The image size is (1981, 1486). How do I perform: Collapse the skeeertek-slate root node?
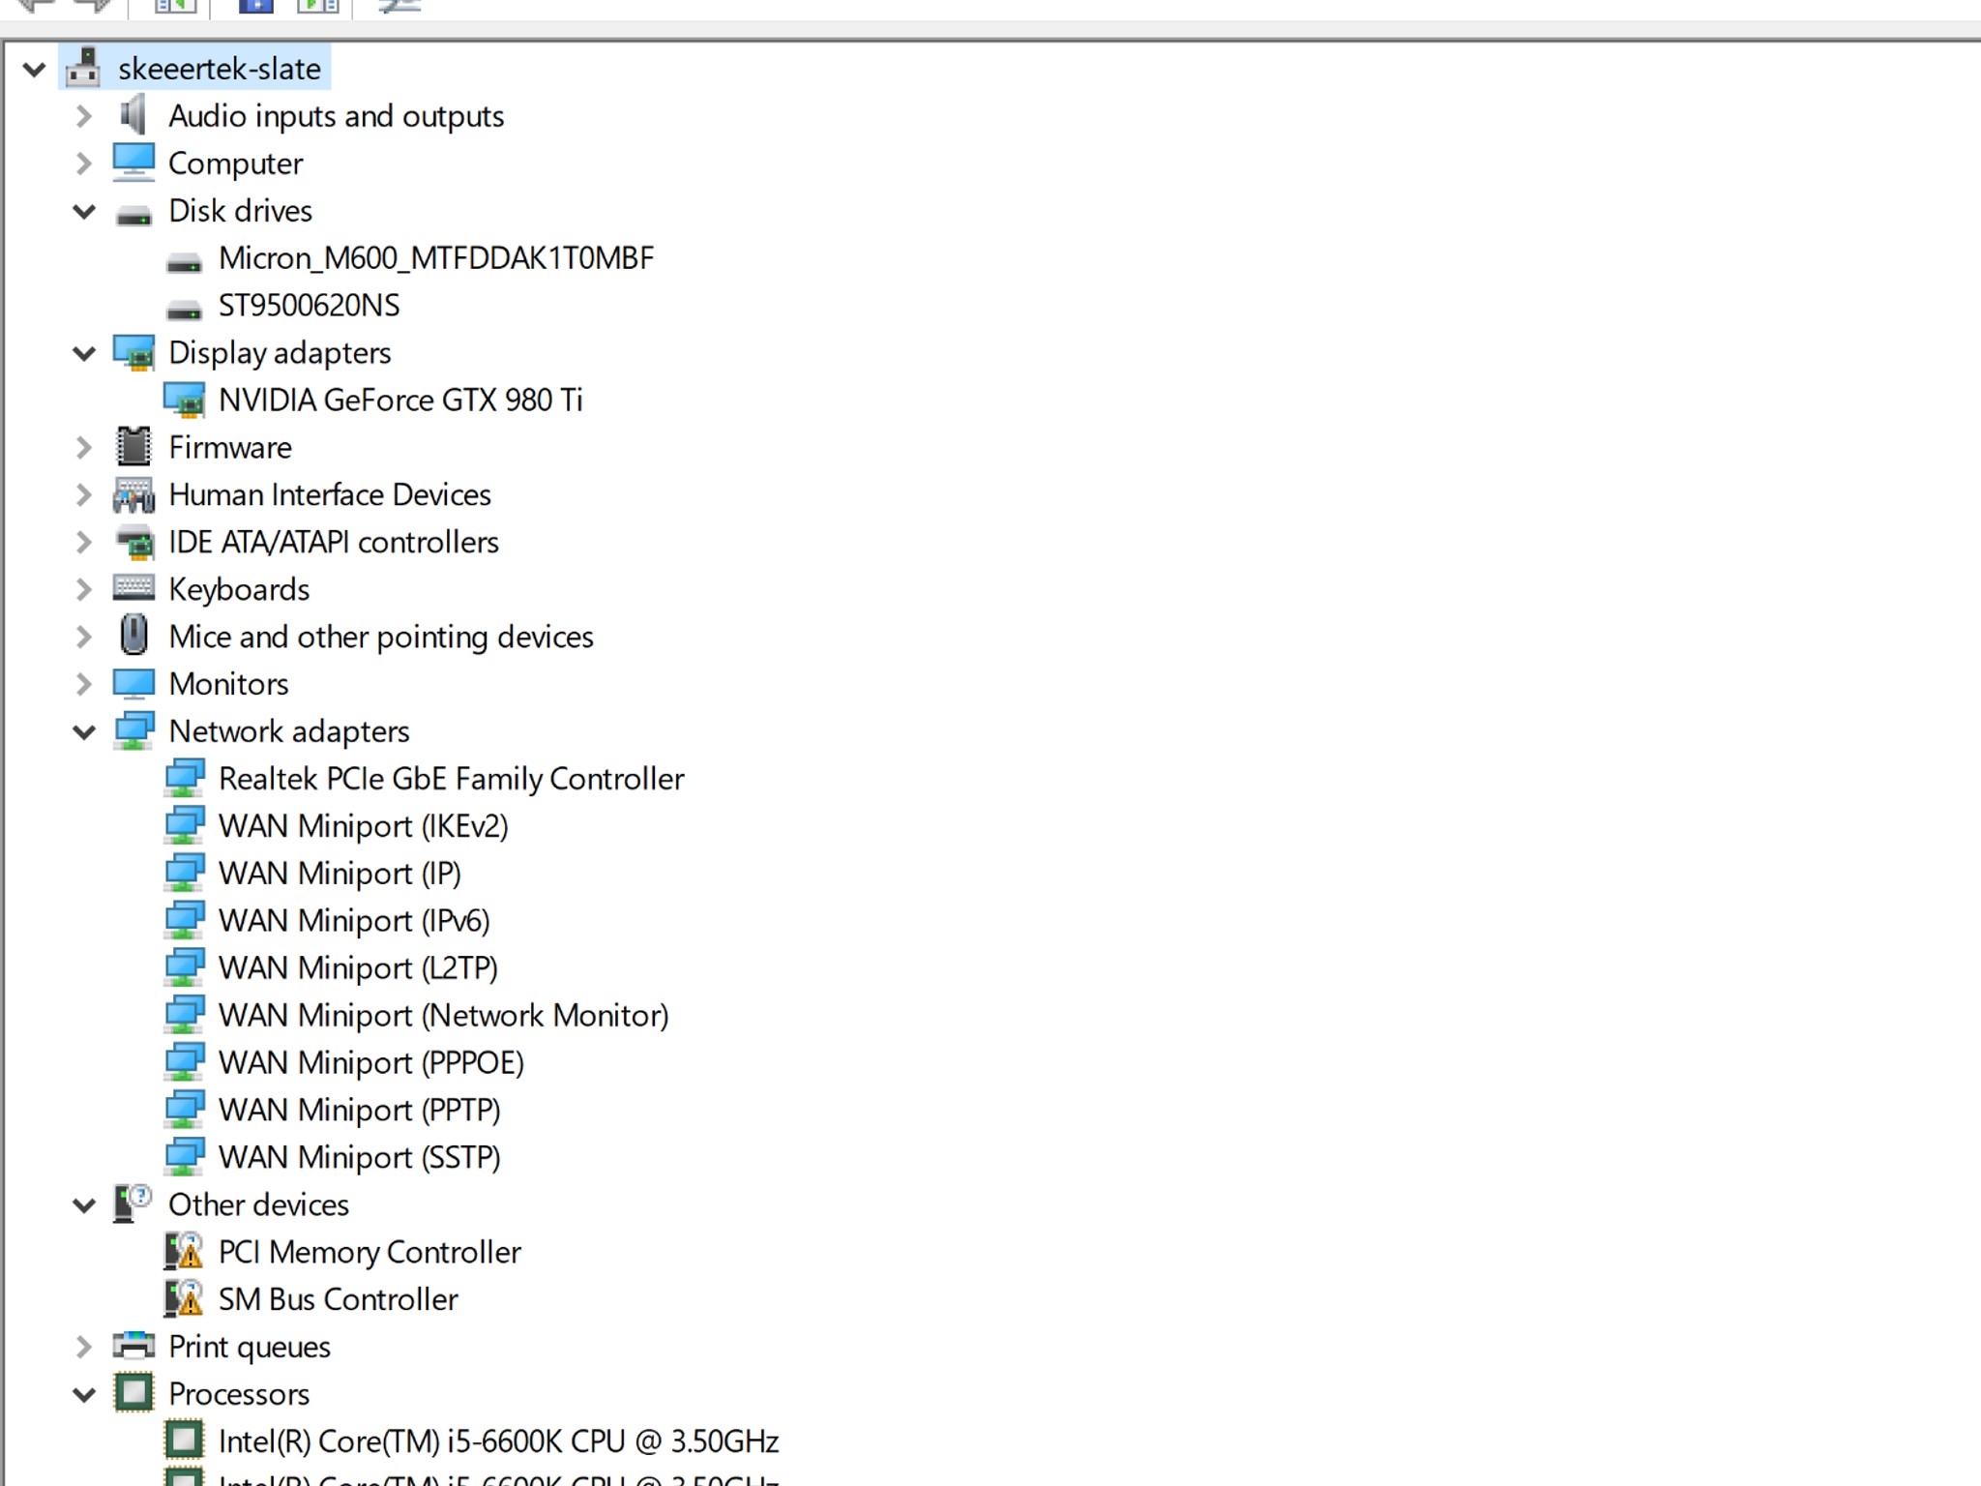[35, 69]
